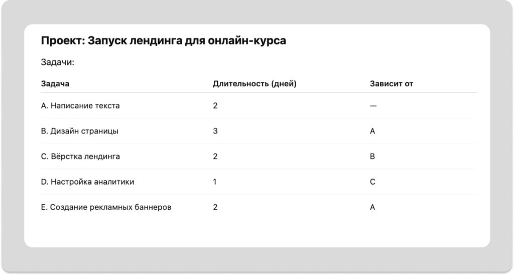The width and height of the screenshot is (514, 275).
Task: Click the 'Задачи:' label above the table
Action: (58, 63)
